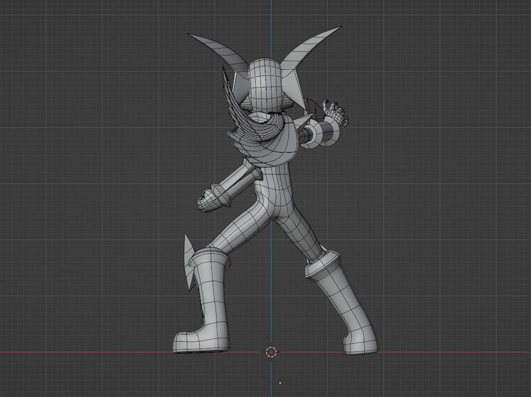Select the orange object origin dot
The width and height of the screenshot is (531, 397).
click(280, 383)
